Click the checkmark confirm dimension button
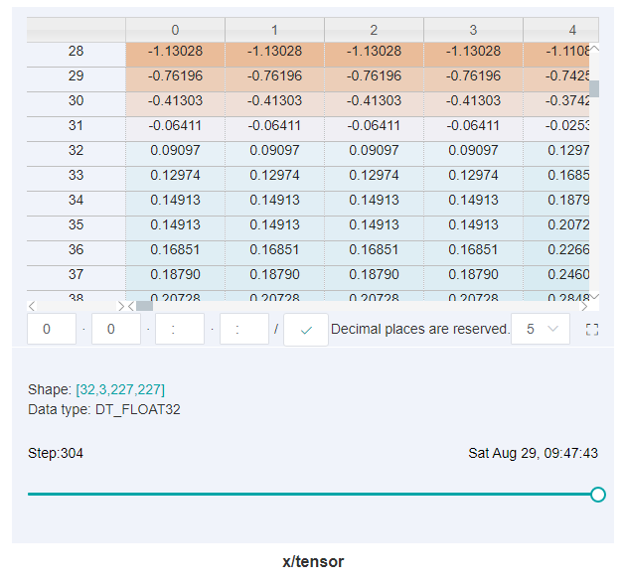Screen dimensions: 623x582 [x=306, y=329]
